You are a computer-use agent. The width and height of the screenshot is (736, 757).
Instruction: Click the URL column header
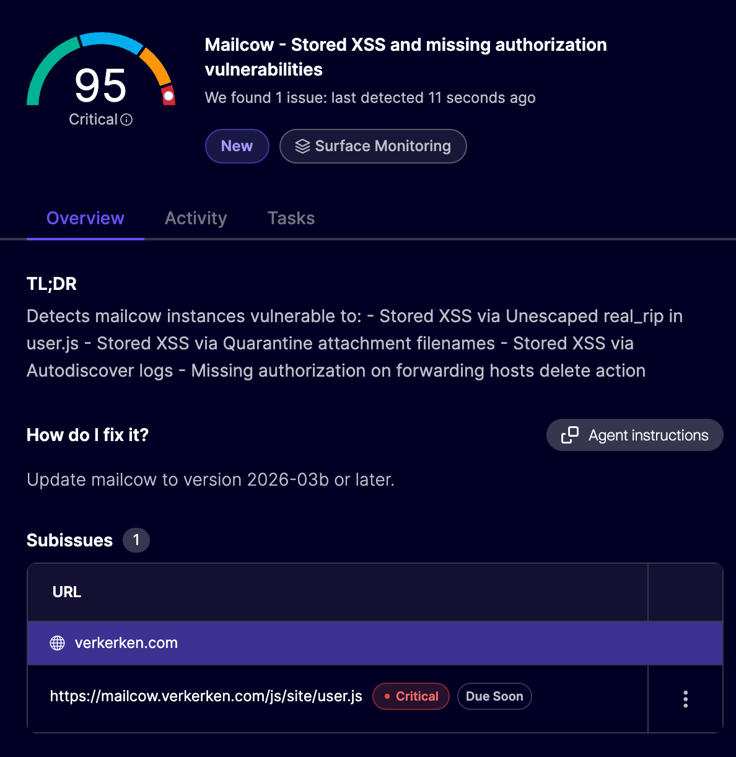(66, 592)
